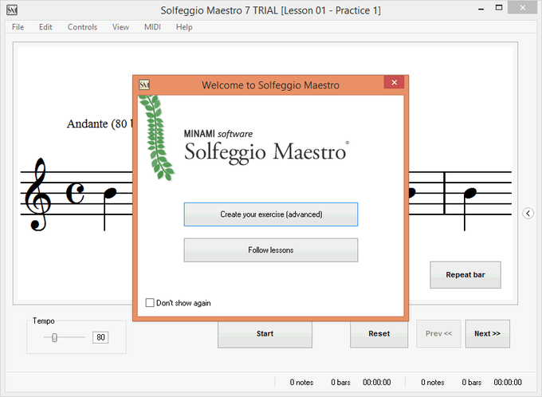Choose Create your exercise (advanced)
Screen dimensions: 542x397
click(271, 214)
